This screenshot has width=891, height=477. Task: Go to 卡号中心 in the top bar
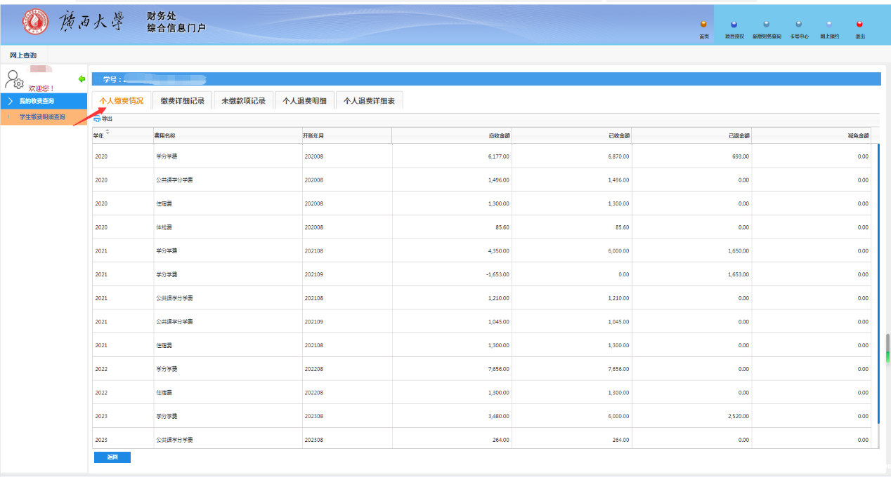pyautogui.click(x=799, y=25)
